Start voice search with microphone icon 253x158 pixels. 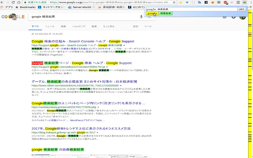tap(141, 17)
